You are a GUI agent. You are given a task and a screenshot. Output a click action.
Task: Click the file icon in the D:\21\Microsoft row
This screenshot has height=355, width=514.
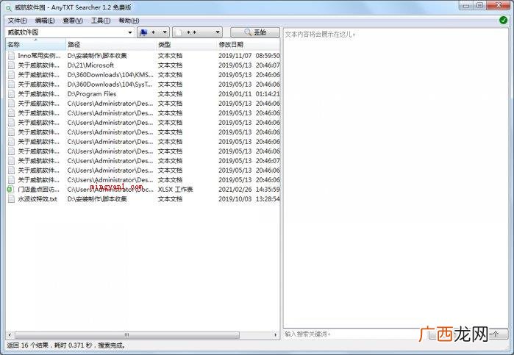tap(11, 65)
